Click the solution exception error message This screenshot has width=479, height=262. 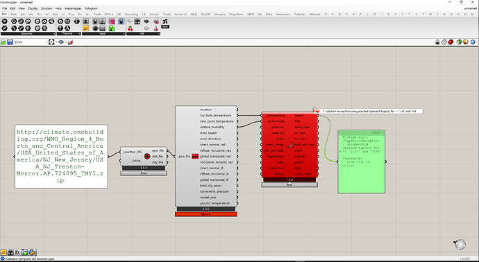point(369,112)
